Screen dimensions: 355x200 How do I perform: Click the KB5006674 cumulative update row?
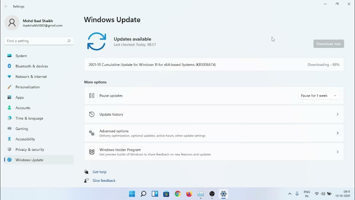pyautogui.click(x=214, y=64)
